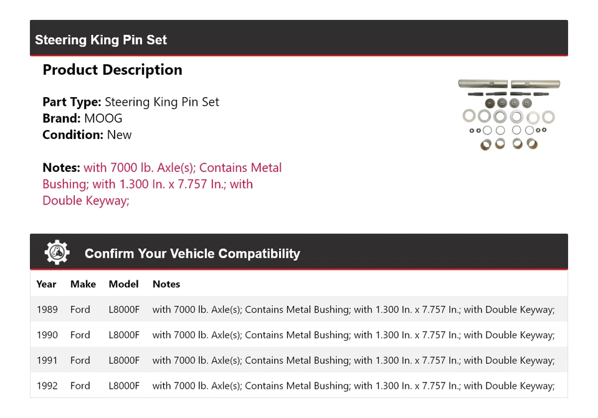Image resolution: width=598 pixels, height=418 pixels.
Task: Select the Make column header
Action: point(83,284)
